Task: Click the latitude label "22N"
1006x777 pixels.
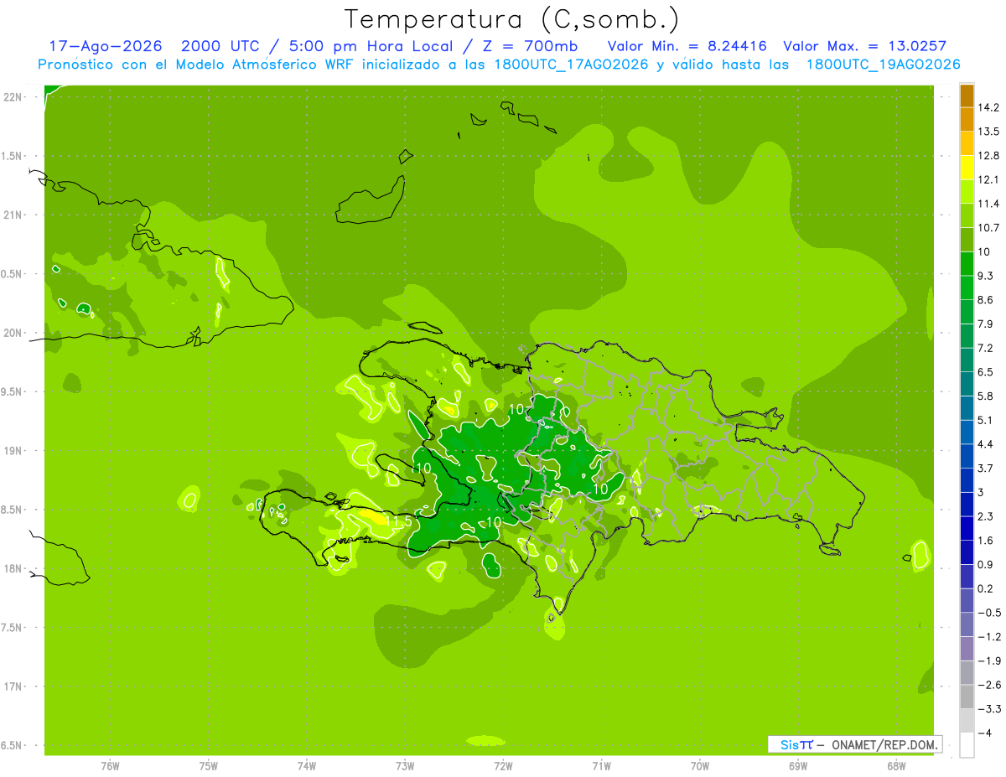Action: coord(12,97)
